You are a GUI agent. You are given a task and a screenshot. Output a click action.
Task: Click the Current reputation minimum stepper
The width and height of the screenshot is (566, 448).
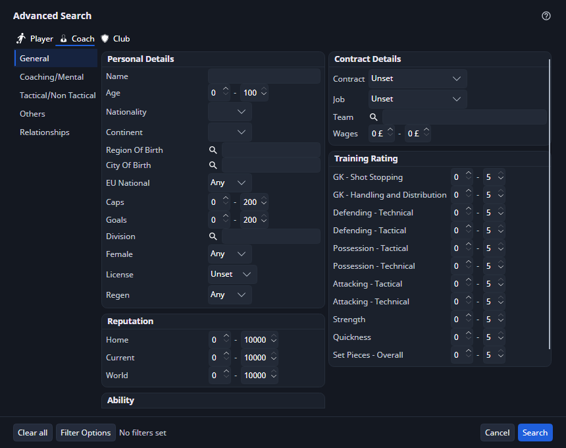(x=219, y=357)
